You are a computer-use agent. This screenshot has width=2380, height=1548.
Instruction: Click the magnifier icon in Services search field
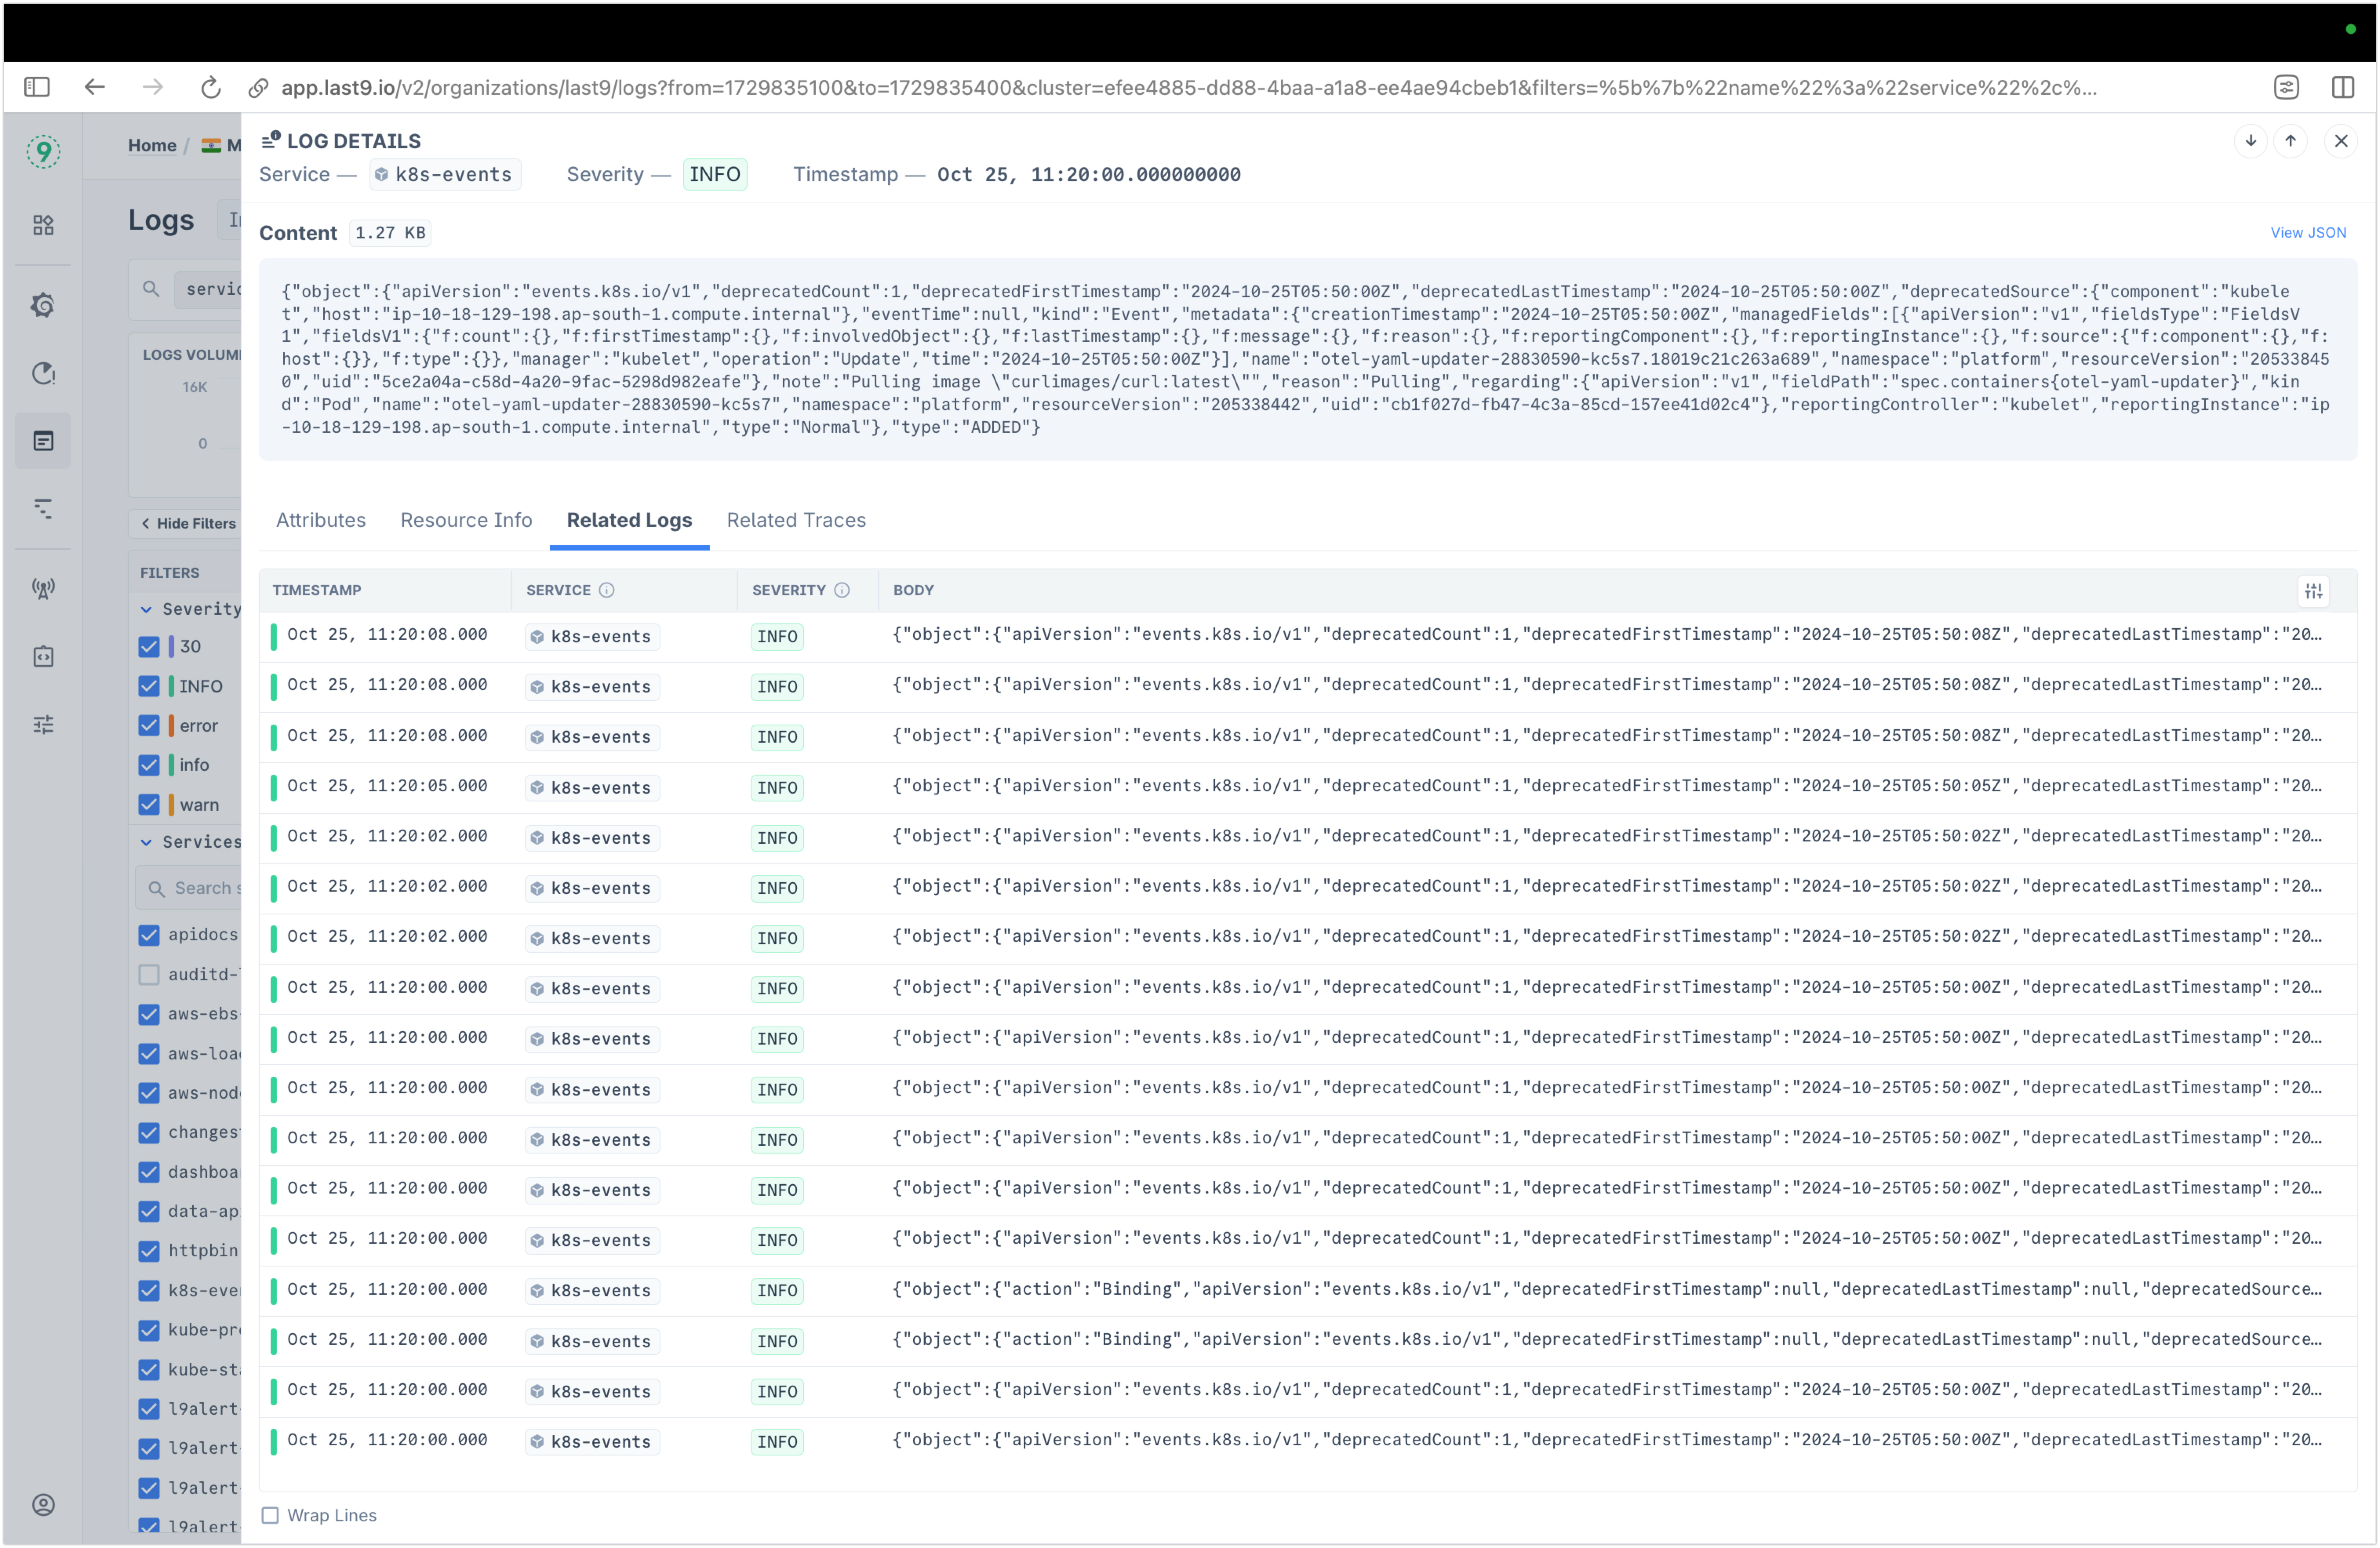pyautogui.click(x=156, y=888)
